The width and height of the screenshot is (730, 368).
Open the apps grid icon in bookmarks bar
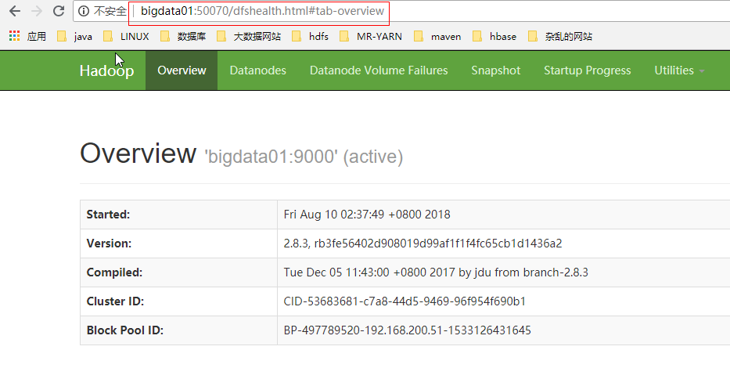click(x=14, y=36)
